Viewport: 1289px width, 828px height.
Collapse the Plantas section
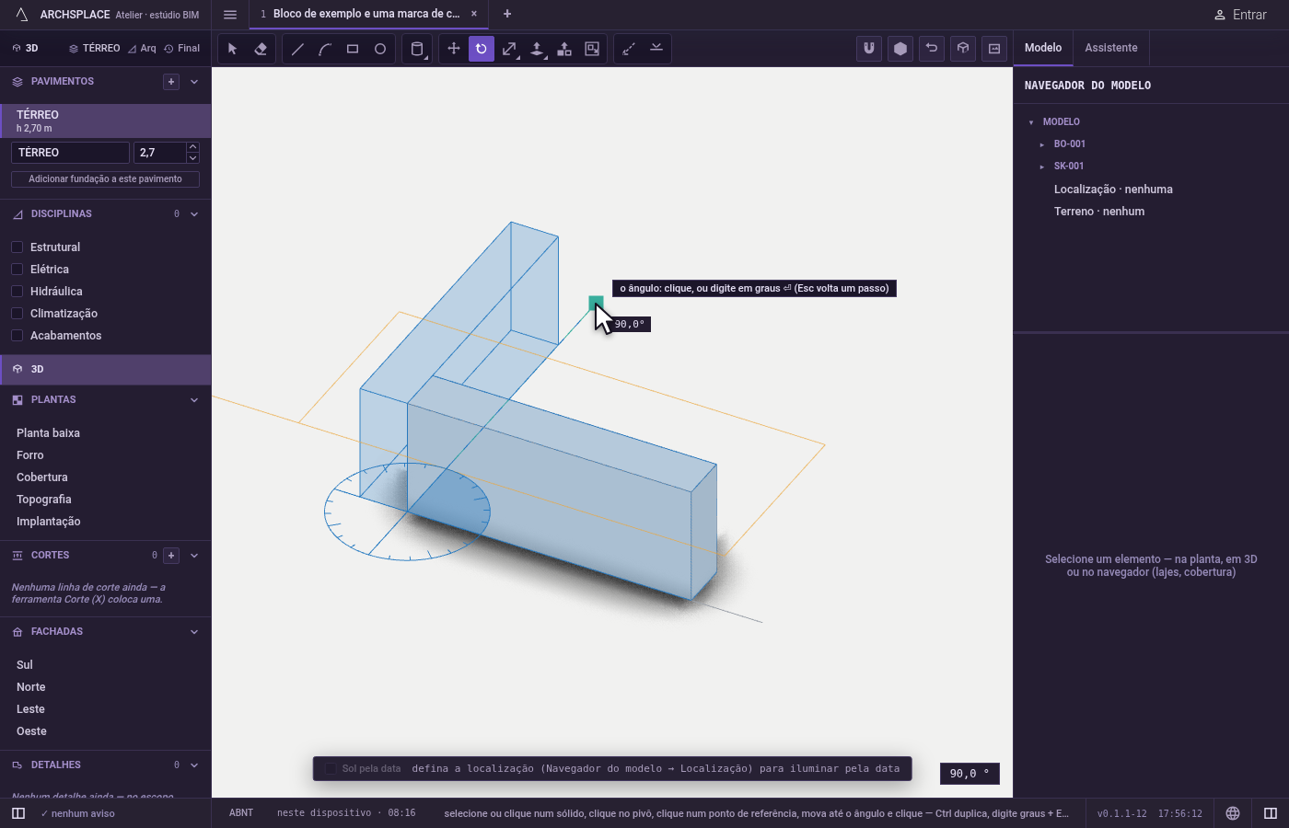194,400
